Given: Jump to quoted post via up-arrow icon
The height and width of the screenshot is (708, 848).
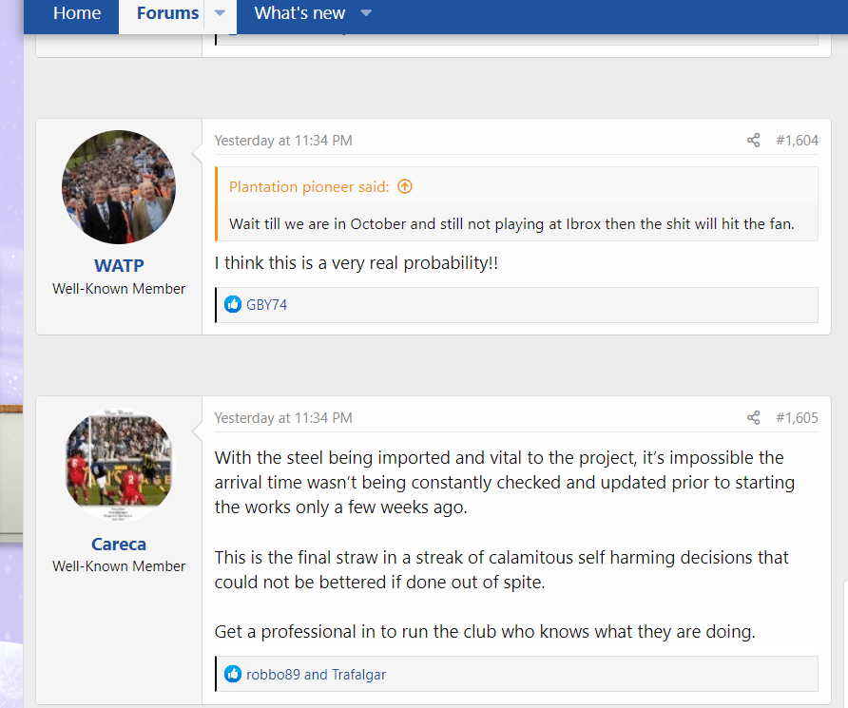Looking at the screenshot, I should pos(405,187).
